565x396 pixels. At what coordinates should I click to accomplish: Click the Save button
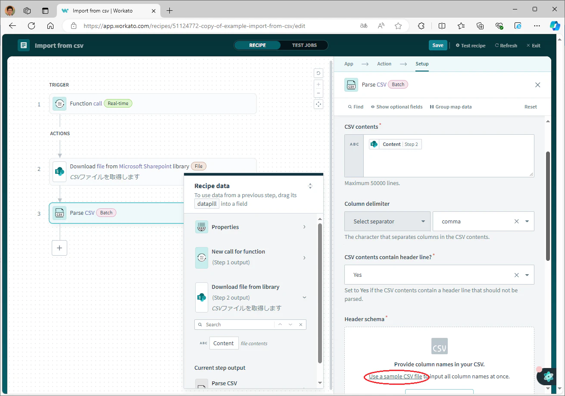pyautogui.click(x=437, y=45)
